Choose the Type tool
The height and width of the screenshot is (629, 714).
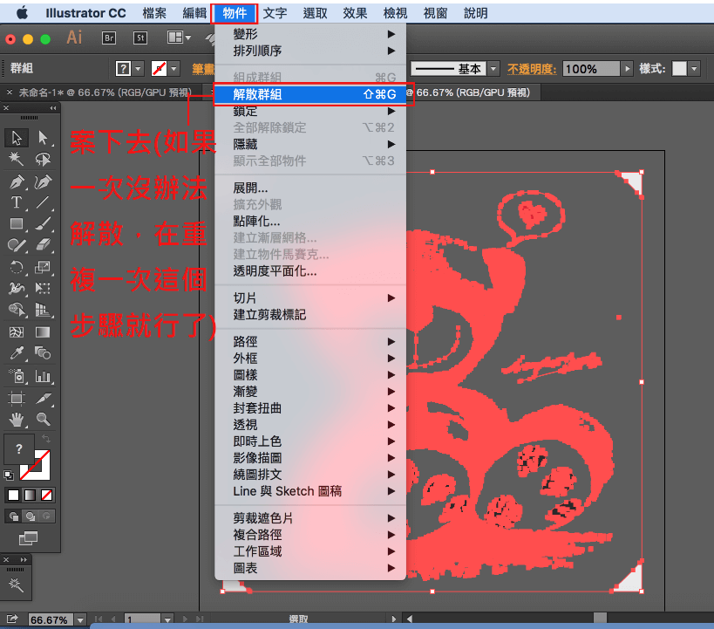coord(17,202)
